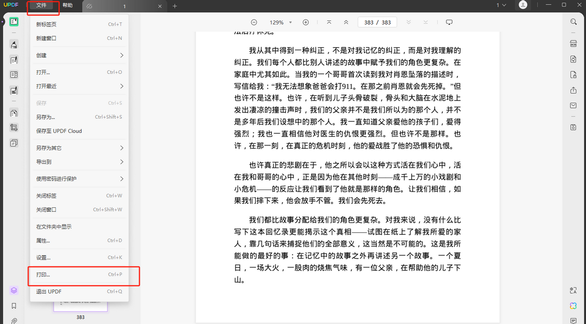Open comments panel chat icon

(573, 321)
